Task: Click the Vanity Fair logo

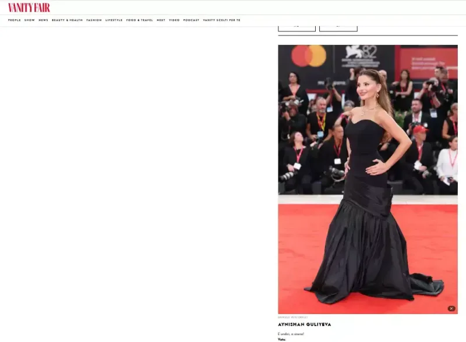Action: click(x=29, y=8)
